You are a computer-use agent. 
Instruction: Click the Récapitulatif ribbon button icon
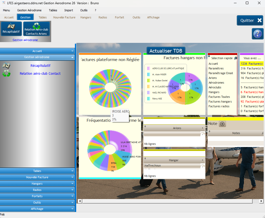11,27
